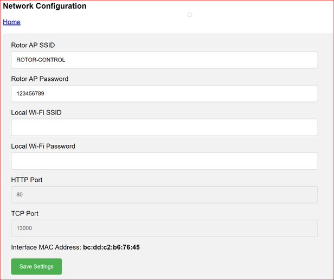Click into the empty Local Wi-Fi SSID field

pyautogui.click(x=164, y=128)
